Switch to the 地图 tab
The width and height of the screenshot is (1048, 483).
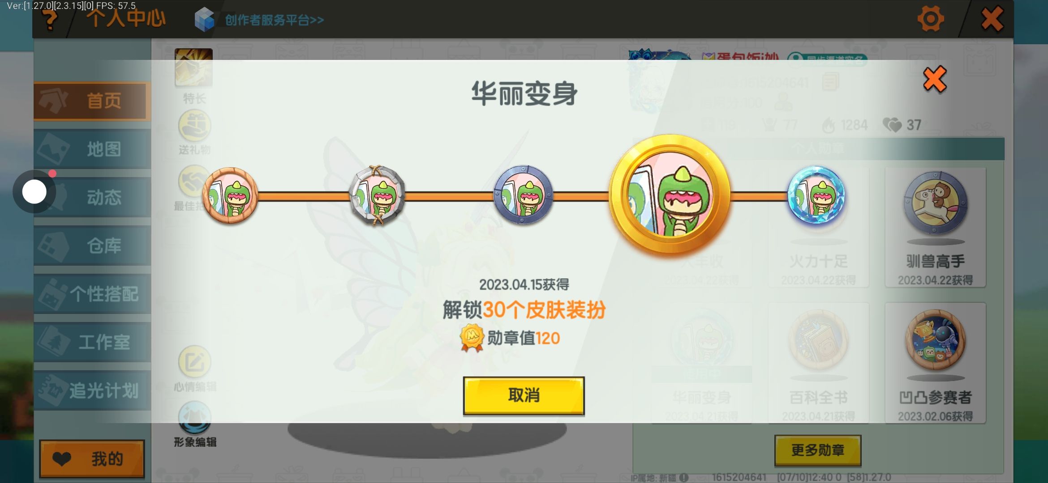point(92,149)
